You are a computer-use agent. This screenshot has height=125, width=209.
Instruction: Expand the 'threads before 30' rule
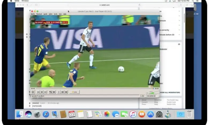click(179, 35)
